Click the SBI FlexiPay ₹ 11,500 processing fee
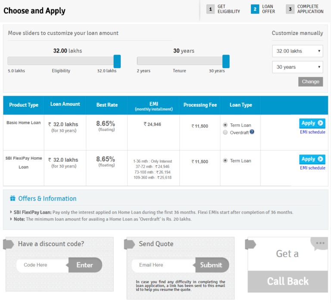 click(x=200, y=162)
